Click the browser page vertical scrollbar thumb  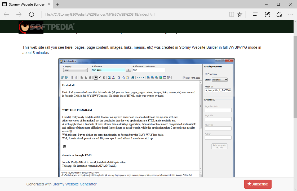pyautogui.click(x=295, y=77)
